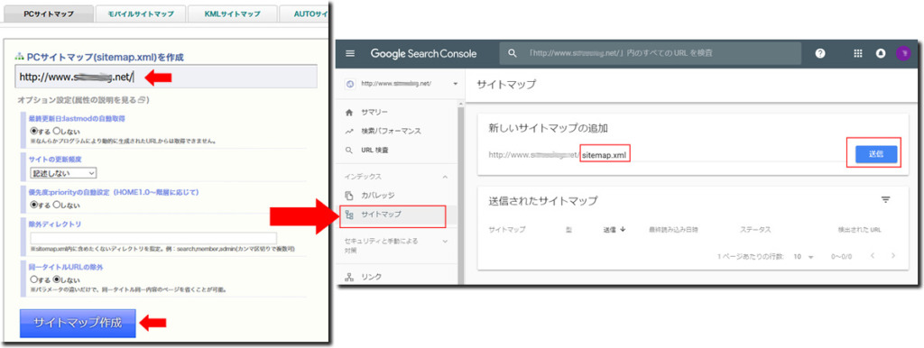Click the trend icon beside 検索パフォーマンス
This screenshot has height=348, width=924.
tap(349, 131)
